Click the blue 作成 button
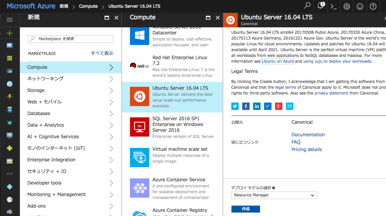The image size is (386, 216). pos(246,209)
